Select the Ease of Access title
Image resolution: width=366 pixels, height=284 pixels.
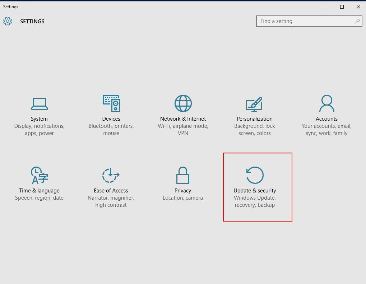coord(111,191)
